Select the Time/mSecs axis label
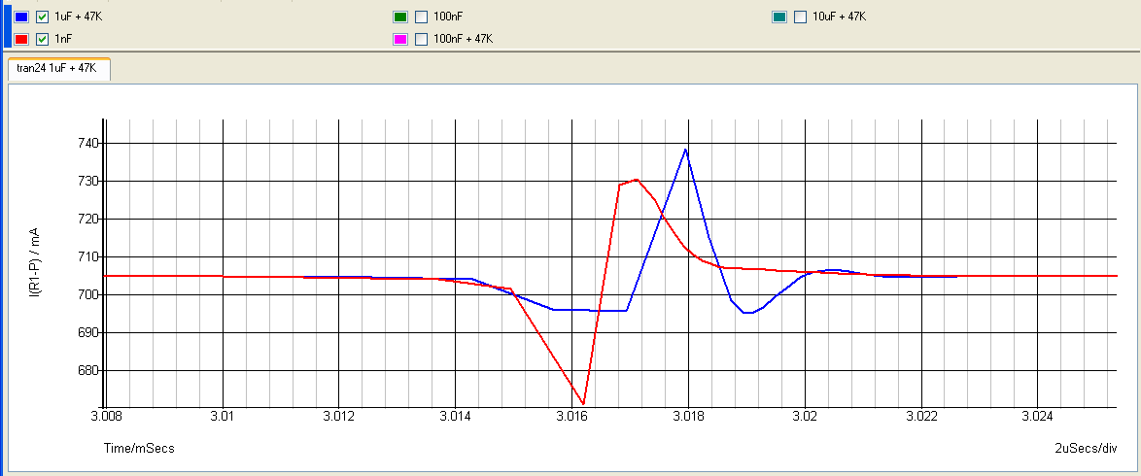1141x476 pixels. [x=139, y=449]
